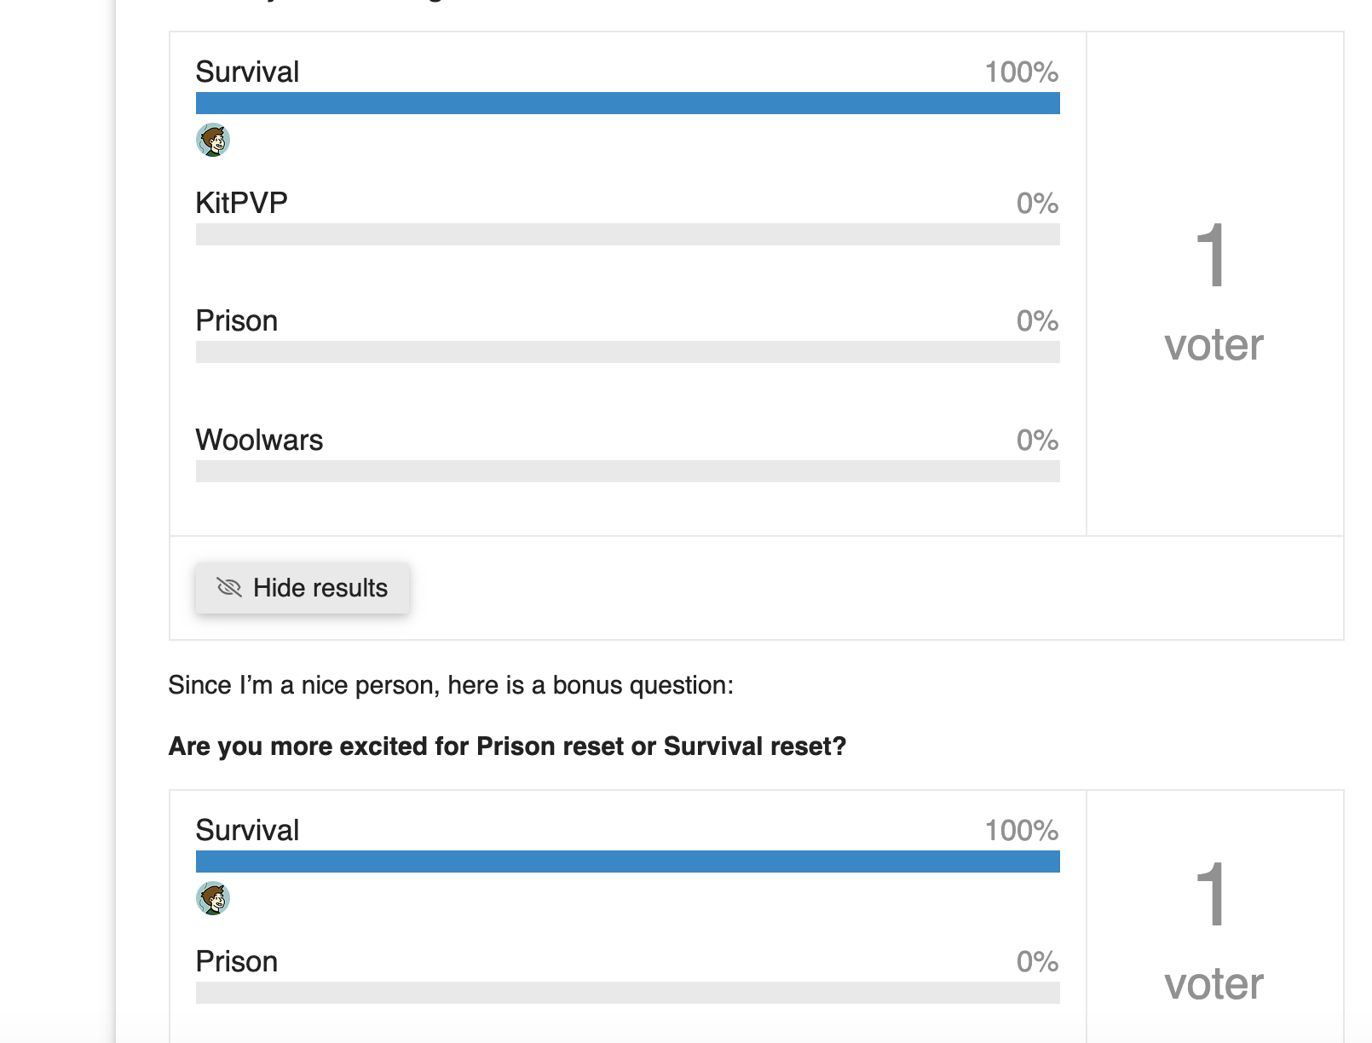1372x1043 pixels.
Task: Click the 0% figure beside Woolwars
Action: pyautogui.click(x=1037, y=440)
